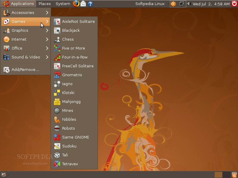Launch Mines

67,110
